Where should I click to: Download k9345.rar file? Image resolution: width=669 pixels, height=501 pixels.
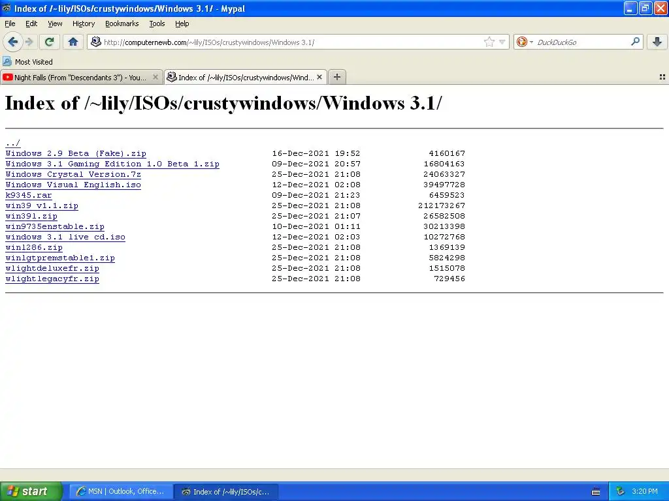click(29, 195)
